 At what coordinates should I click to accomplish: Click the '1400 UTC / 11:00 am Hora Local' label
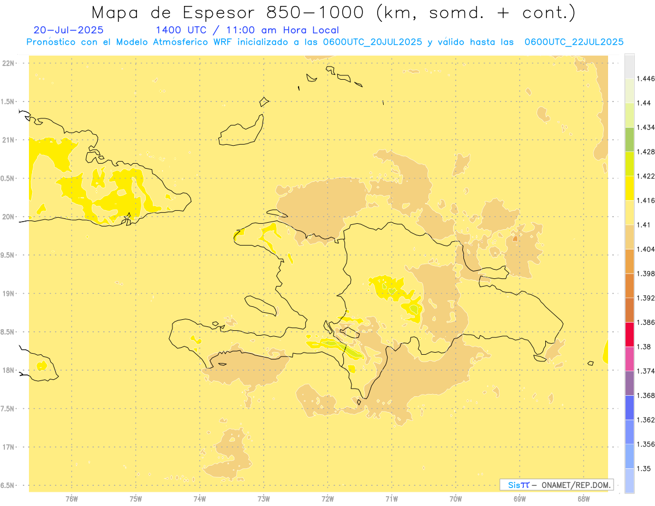[x=247, y=30]
